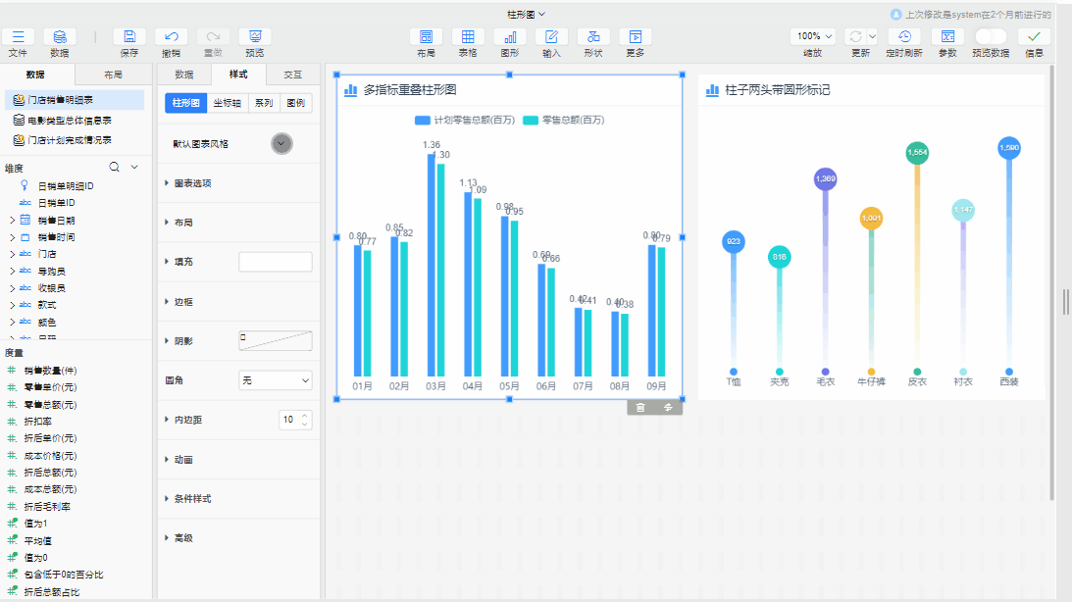1072x602 pixels.
Task: Open the 100% zoom dropdown
Action: (813, 36)
